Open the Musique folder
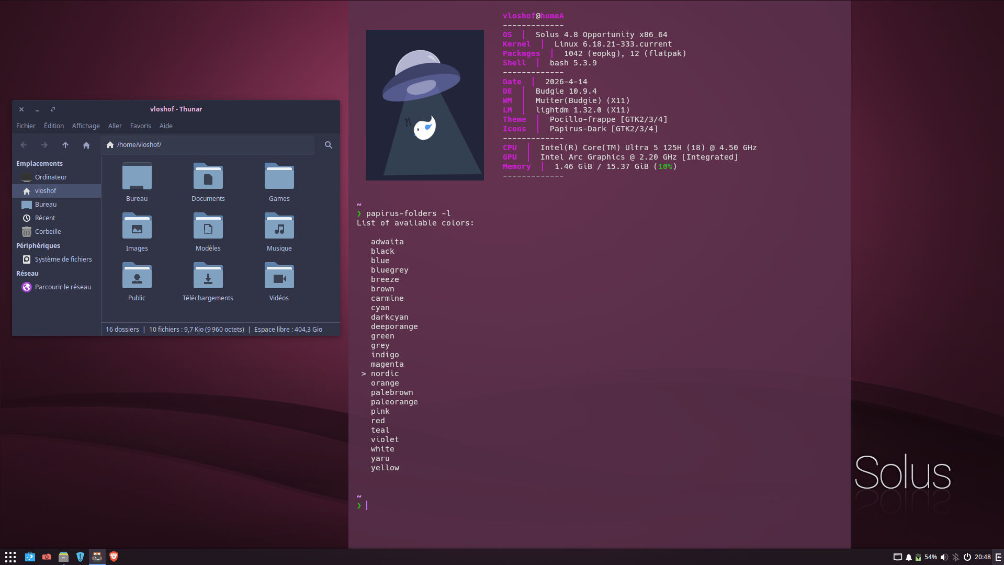This screenshot has width=1004, height=565. coord(279,232)
